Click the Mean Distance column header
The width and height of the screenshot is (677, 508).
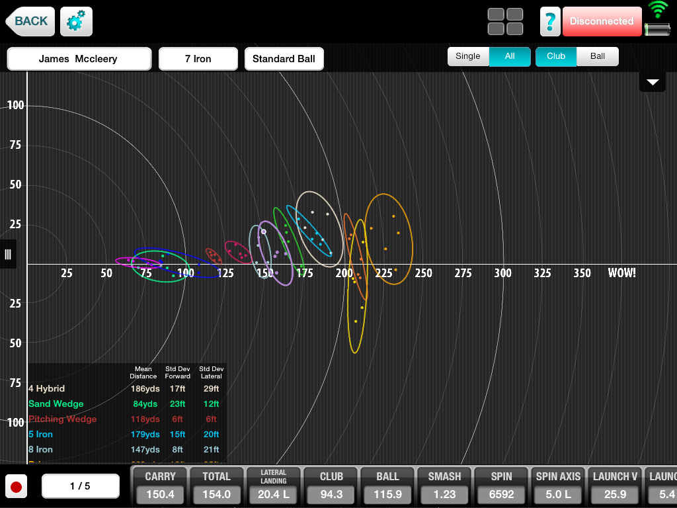pos(143,372)
